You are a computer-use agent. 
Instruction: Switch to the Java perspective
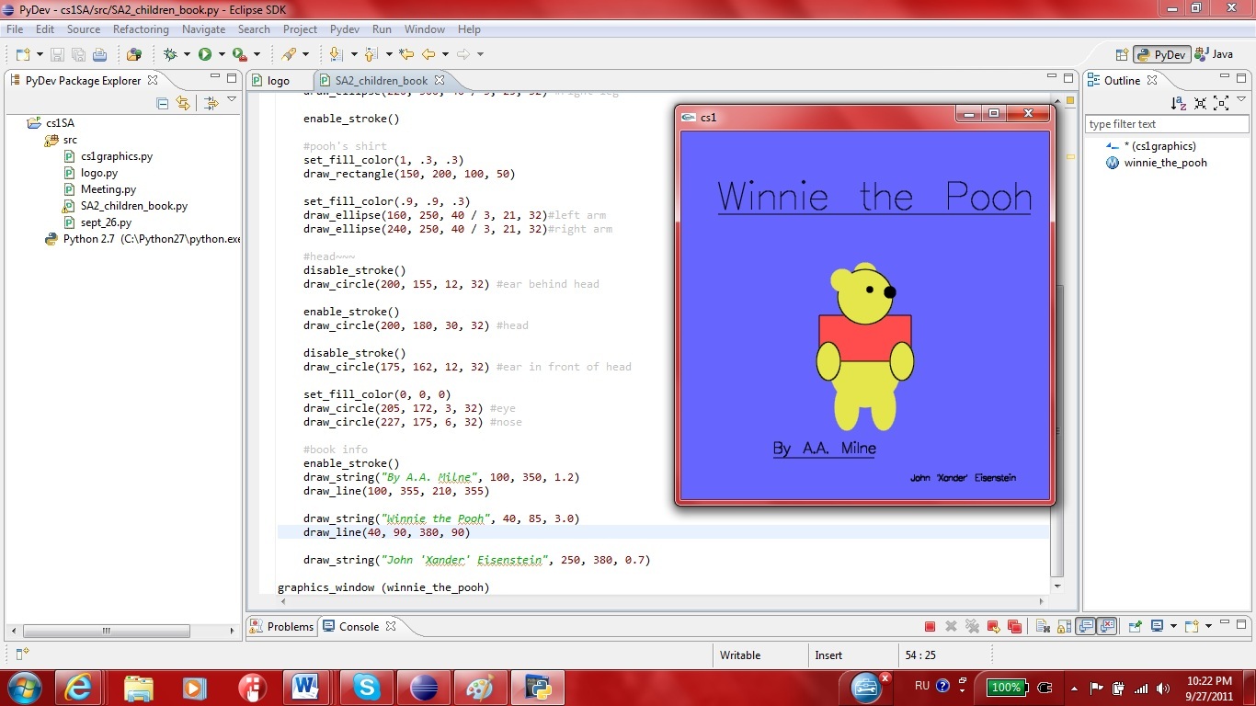click(x=1214, y=54)
